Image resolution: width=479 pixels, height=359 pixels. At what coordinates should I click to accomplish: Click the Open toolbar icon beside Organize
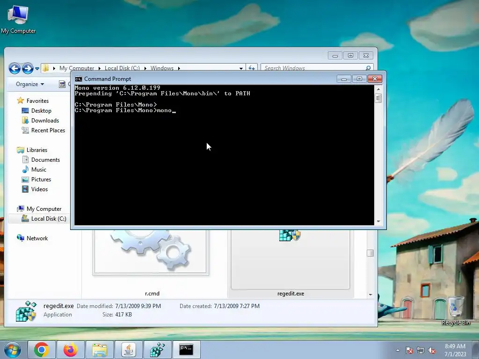pos(62,84)
